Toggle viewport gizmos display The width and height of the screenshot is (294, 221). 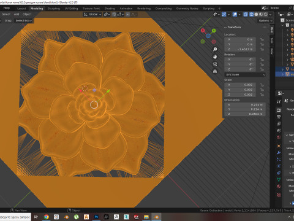224,14
